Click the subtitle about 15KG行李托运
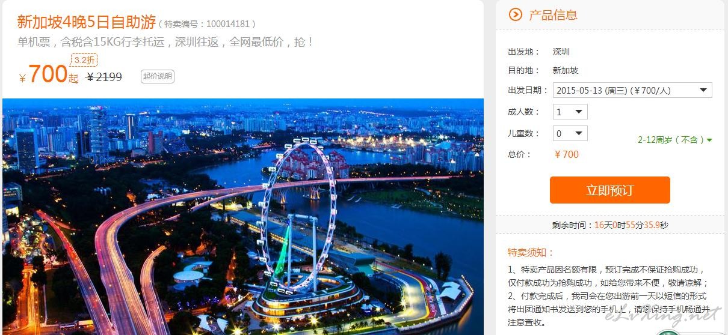This screenshot has width=728, height=335. pos(165,42)
